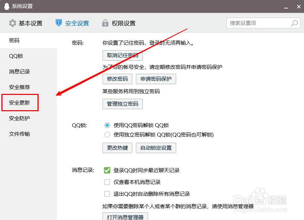The image size is (304, 220).
Task: Open 自动锁定设置
Action: point(156,148)
